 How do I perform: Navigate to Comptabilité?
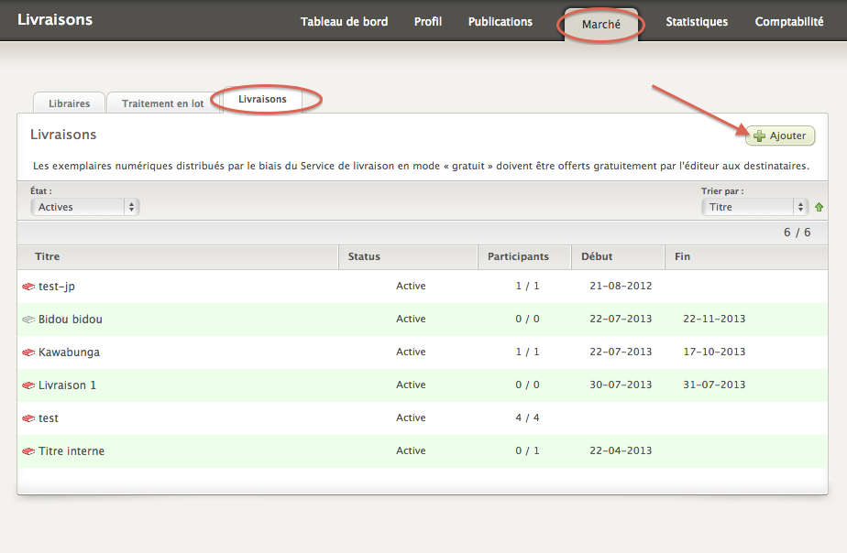tap(788, 22)
